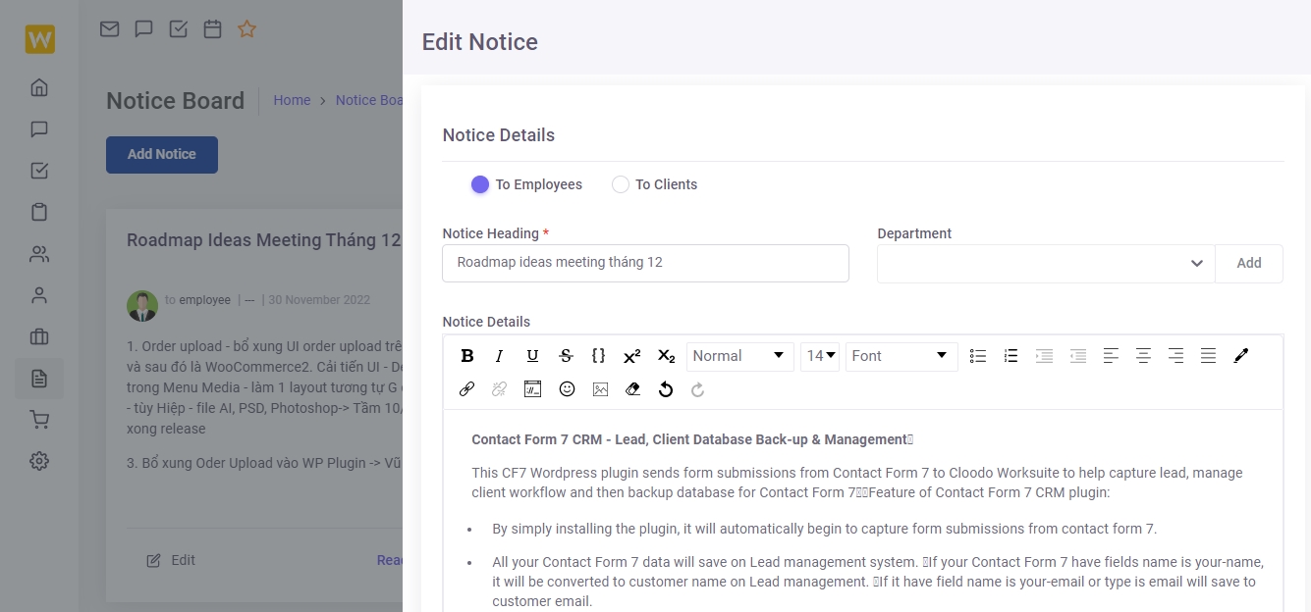
Task: Open the Font family dropdown
Action: [x=901, y=356]
